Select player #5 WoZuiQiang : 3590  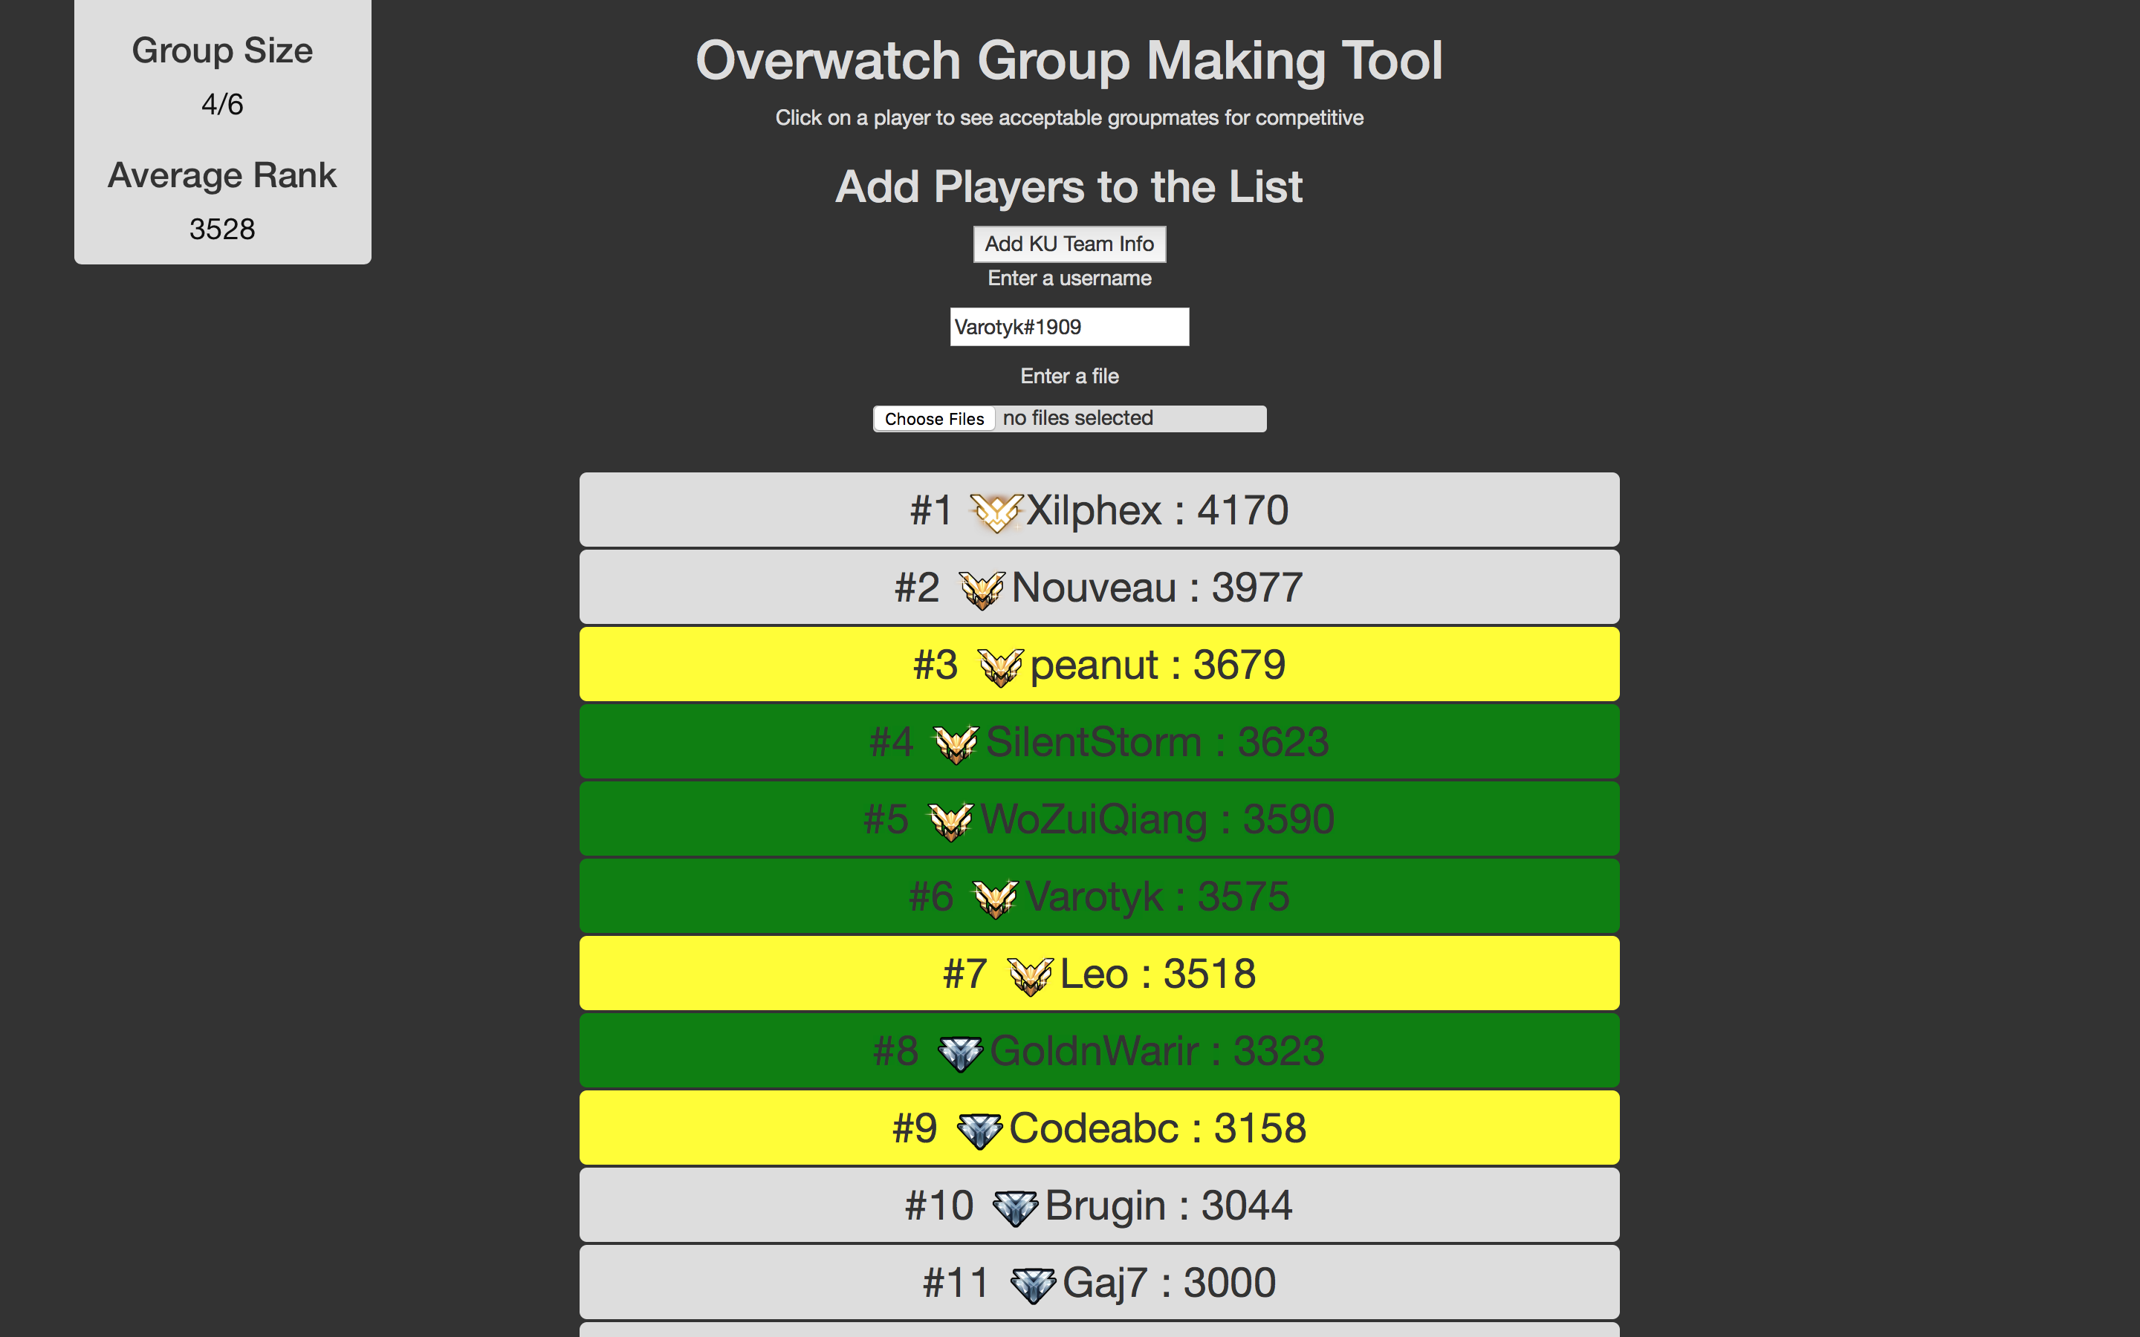click(1099, 819)
